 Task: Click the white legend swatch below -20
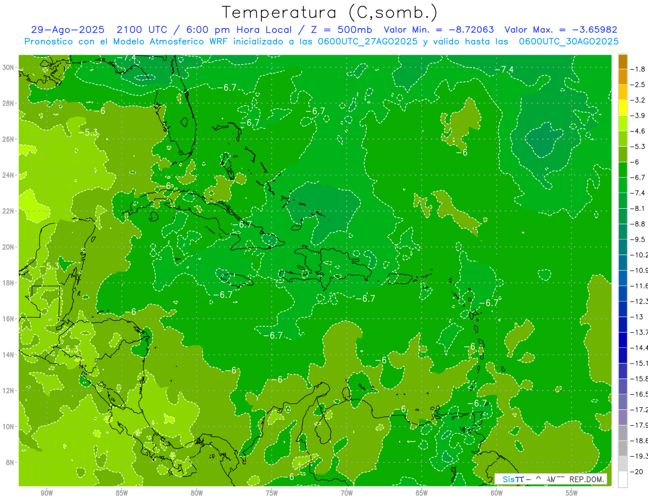coord(623,479)
